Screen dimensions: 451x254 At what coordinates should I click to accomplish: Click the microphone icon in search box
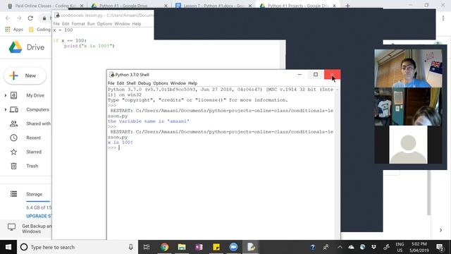(x=131, y=247)
